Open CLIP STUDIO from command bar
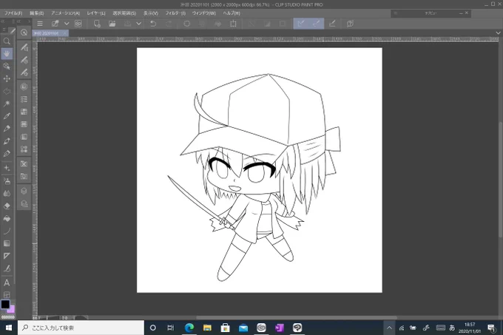Viewport: 503px width, 335px height. coord(78,24)
